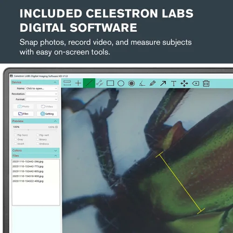This screenshot has height=233, width=233.
Task: Select file 20251110-154310-900.jpg
Action: pos(28,176)
